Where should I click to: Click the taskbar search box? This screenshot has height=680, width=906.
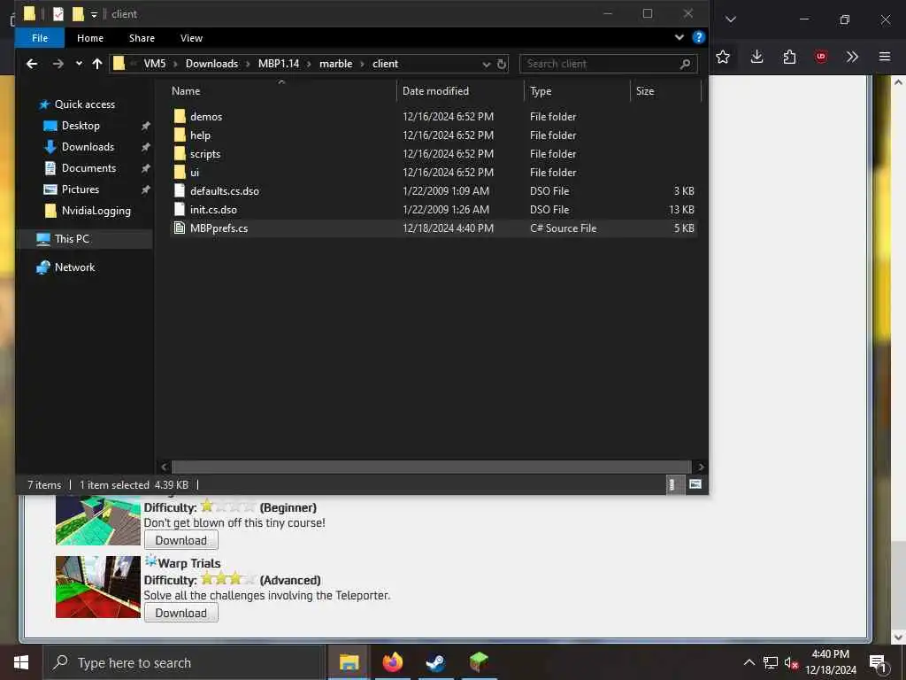(184, 662)
